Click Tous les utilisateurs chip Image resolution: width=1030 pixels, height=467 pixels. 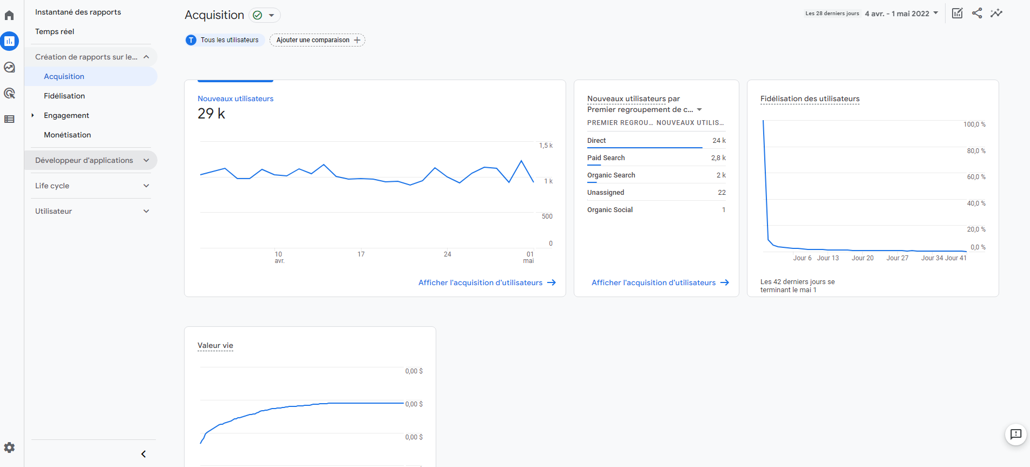point(225,40)
